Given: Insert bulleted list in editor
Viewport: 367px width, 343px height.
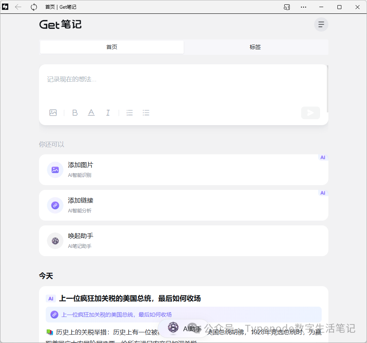Looking at the screenshot, I should (x=146, y=113).
